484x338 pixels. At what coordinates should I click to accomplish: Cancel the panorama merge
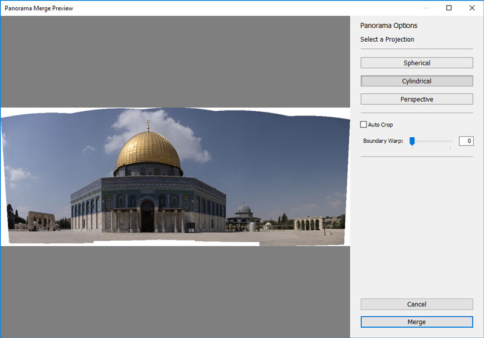click(x=416, y=304)
